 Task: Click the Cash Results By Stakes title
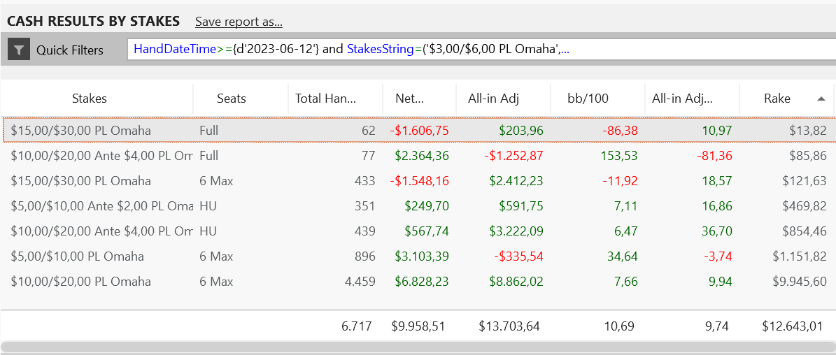93,21
